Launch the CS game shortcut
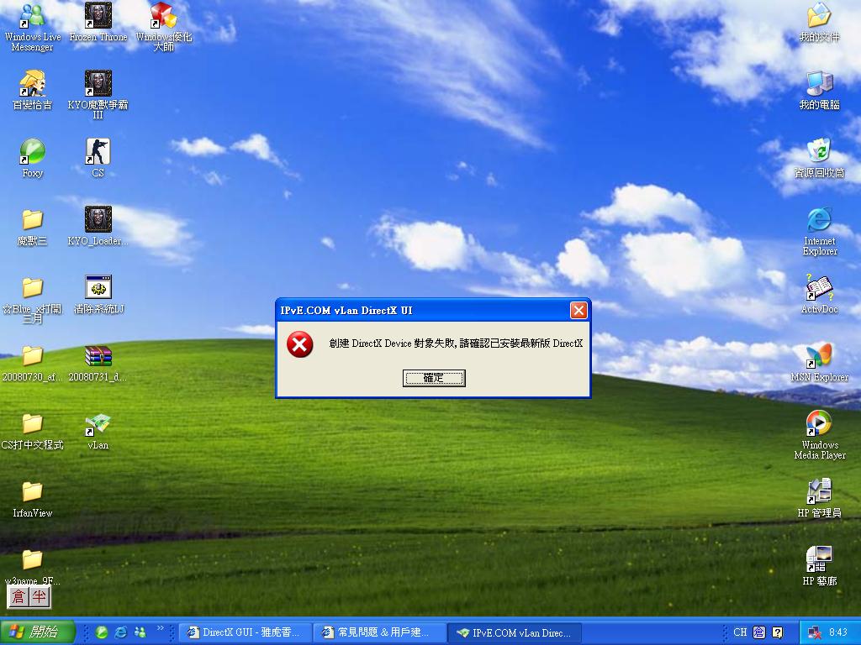The height and width of the screenshot is (645, 861). tap(98, 158)
